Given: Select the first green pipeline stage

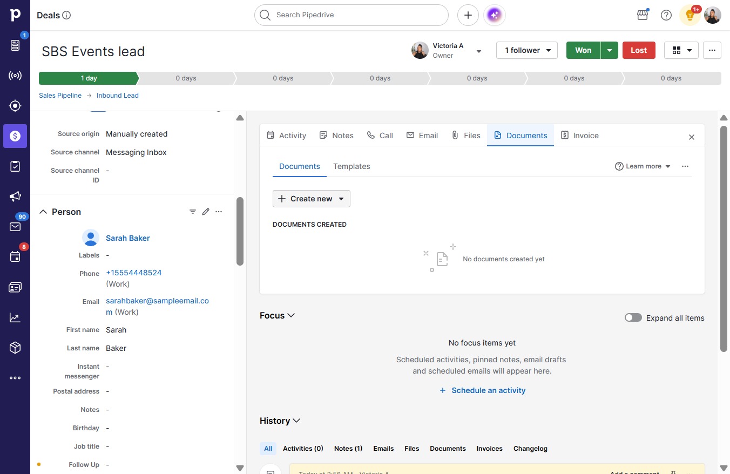Looking at the screenshot, I should coord(89,78).
